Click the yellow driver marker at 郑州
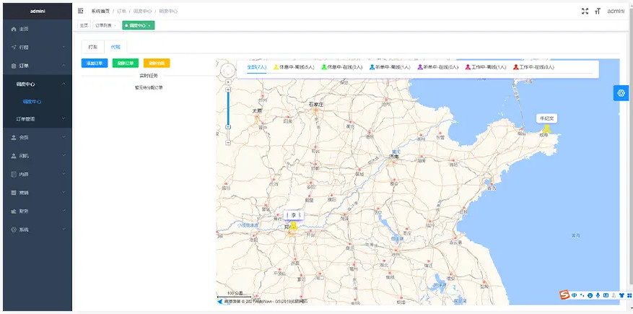The width and height of the screenshot is (633, 314). click(294, 226)
